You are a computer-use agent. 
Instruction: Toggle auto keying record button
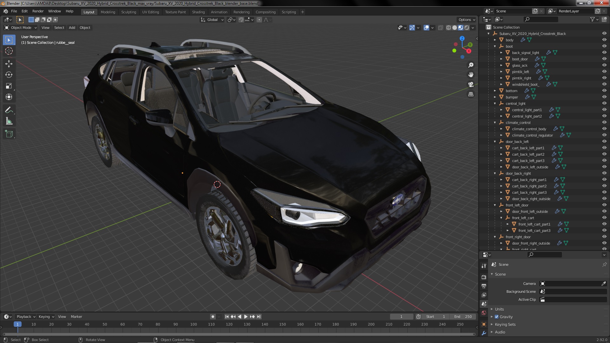point(213,317)
